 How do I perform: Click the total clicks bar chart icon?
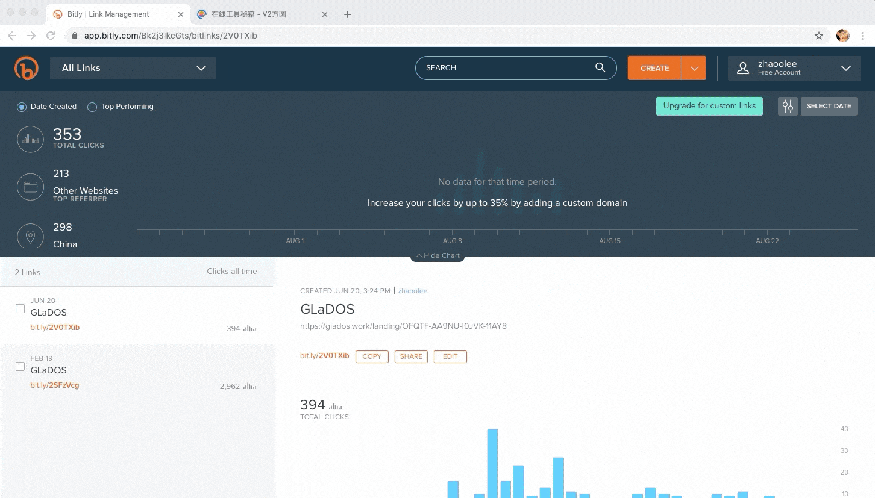30,139
